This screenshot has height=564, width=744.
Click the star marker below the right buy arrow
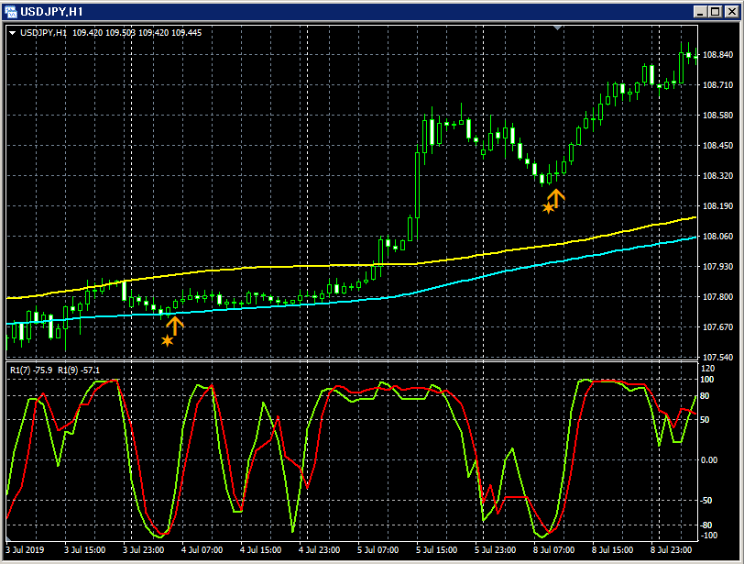(549, 210)
